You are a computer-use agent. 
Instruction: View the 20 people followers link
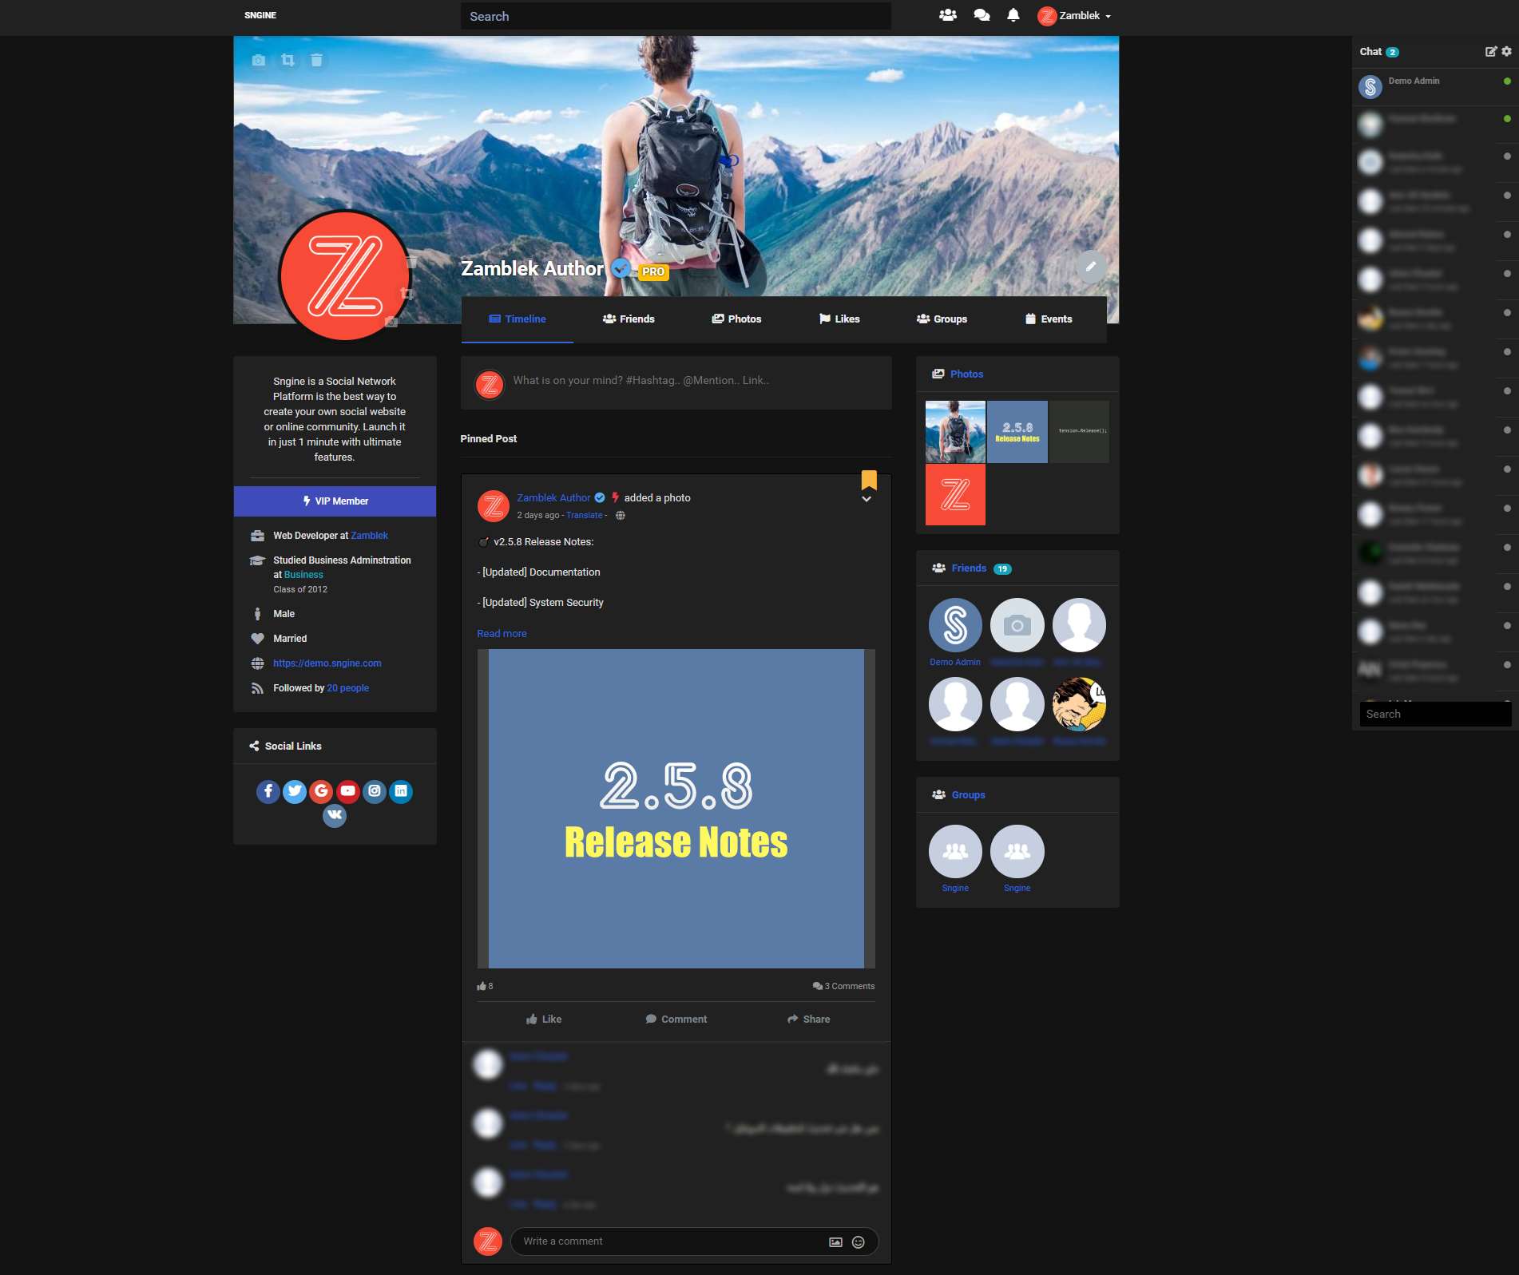click(347, 688)
